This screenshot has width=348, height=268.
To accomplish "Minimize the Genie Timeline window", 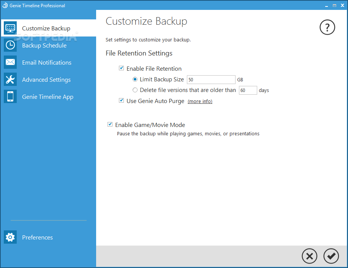I will [x=326, y=6].
